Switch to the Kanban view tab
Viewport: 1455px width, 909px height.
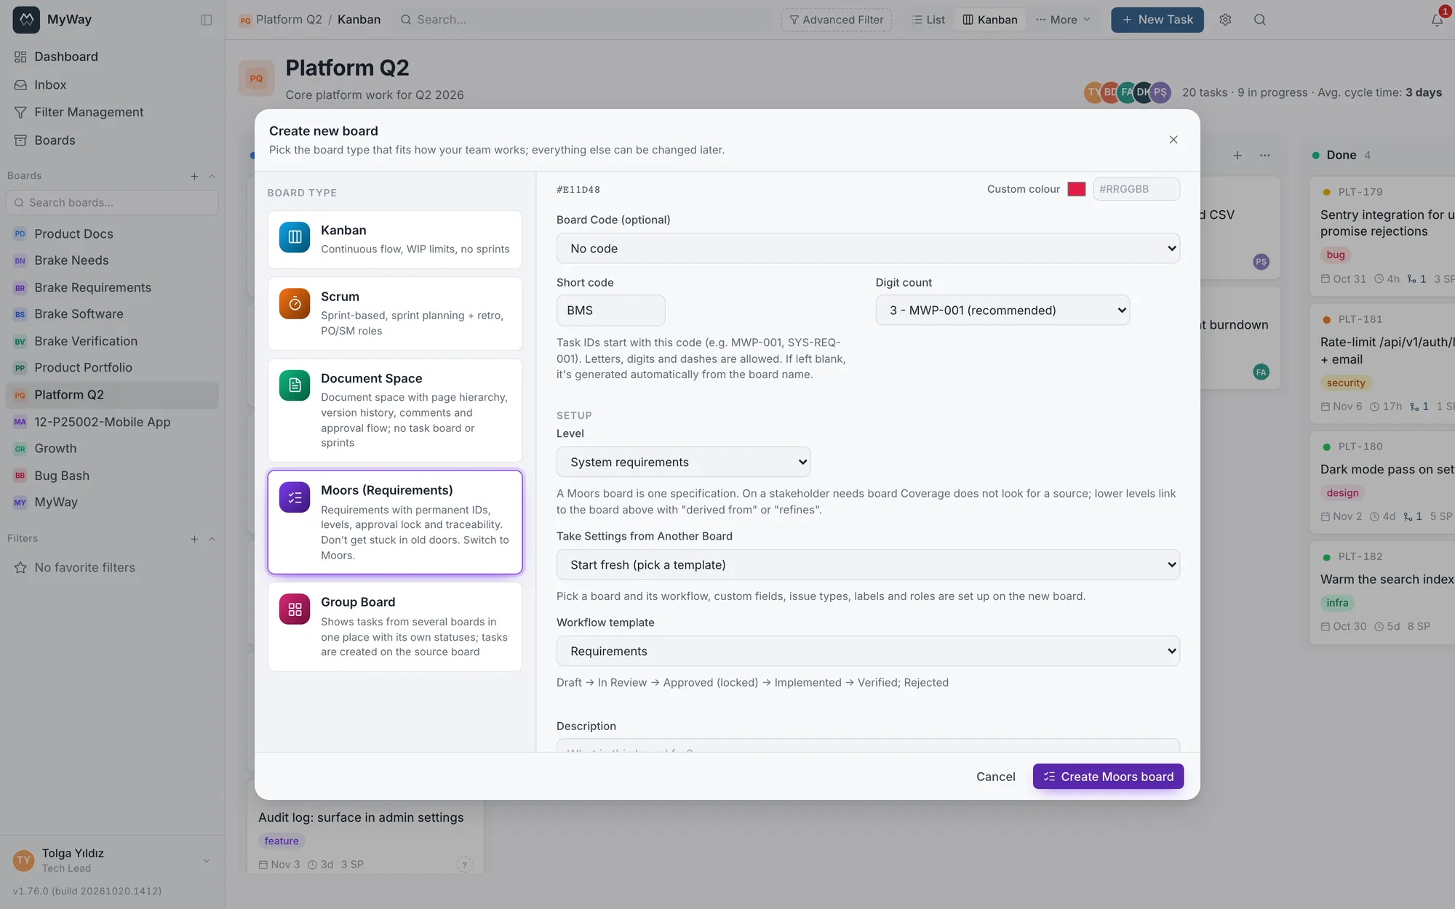(990, 20)
